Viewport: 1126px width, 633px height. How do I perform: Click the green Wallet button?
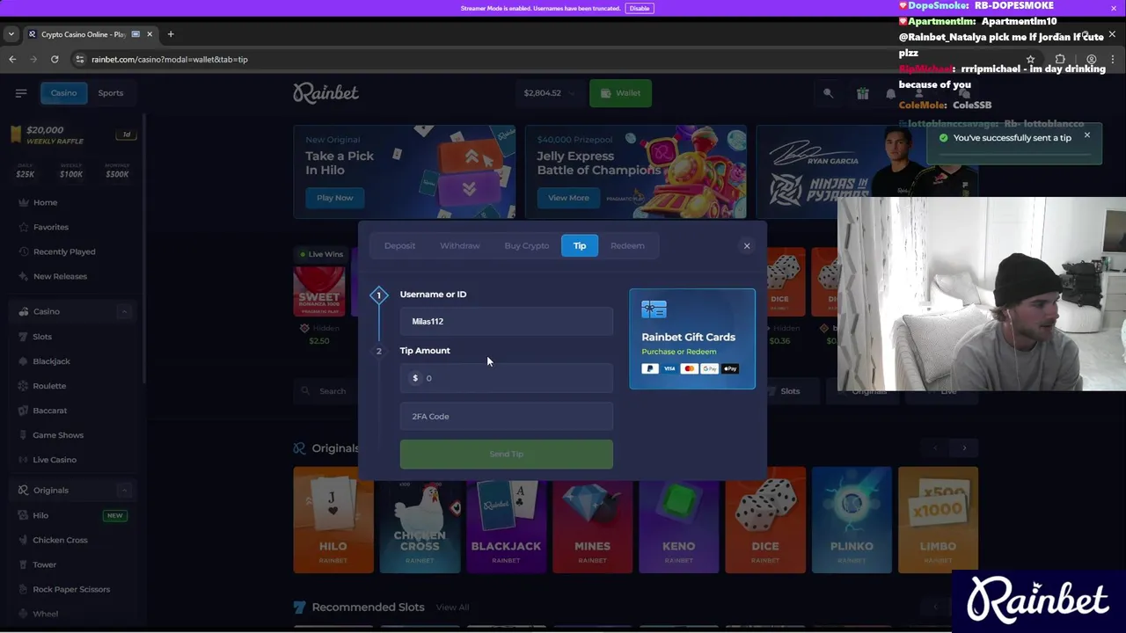620,93
